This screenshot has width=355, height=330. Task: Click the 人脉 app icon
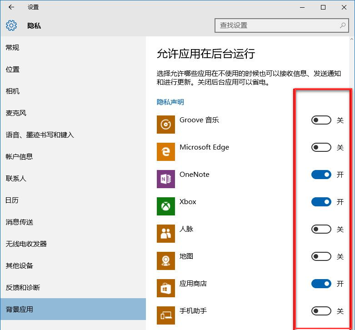[x=166, y=234]
